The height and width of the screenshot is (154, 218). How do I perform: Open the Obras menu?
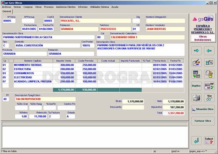(x=38, y=7)
